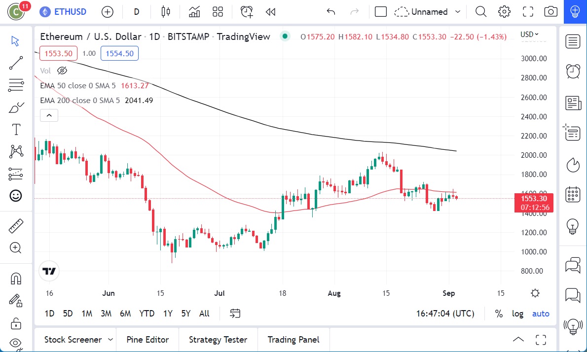Open the USD currency dropdown

(x=529, y=34)
